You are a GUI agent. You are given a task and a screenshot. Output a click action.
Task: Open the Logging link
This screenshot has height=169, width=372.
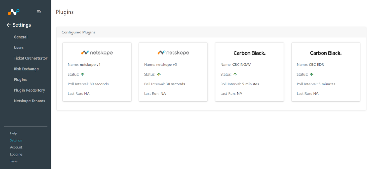[x=16, y=154]
